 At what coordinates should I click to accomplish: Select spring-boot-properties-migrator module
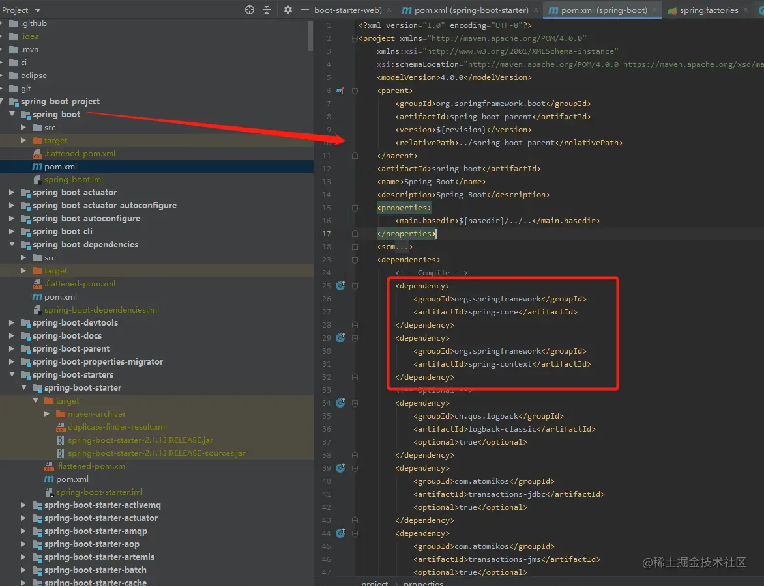tap(97, 362)
